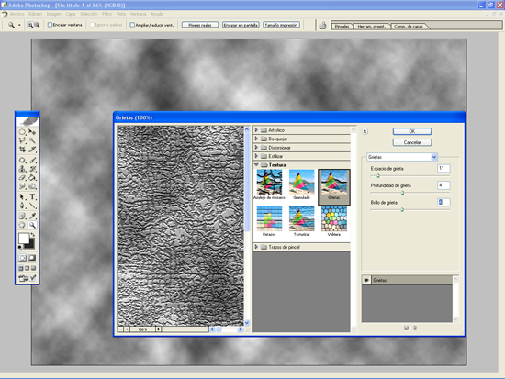Click the Espacio de grieta value field
505x379 pixels.
443,168
